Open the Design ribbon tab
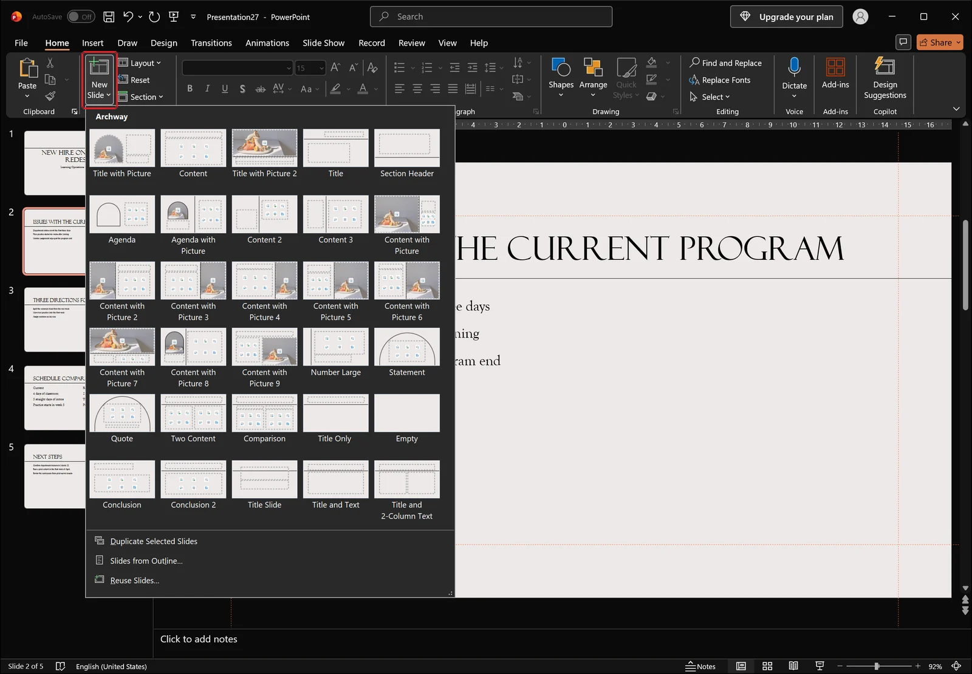972x674 pixels. pyautogui.click(x=164, y=43)
